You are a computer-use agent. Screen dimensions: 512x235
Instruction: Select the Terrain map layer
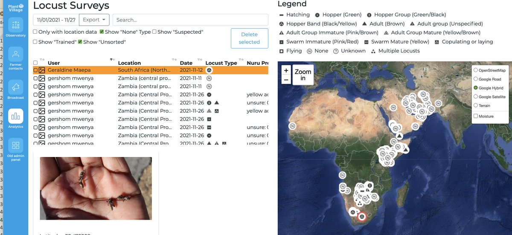pos(476,105)
